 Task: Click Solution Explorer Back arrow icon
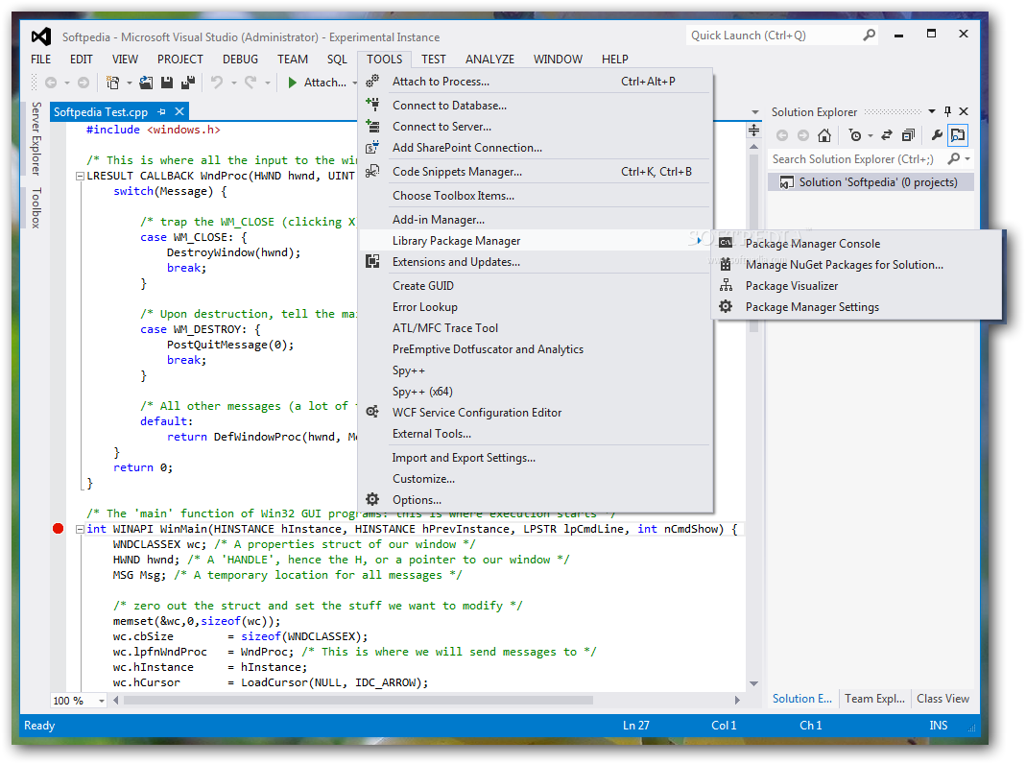[x=782, y=135]
